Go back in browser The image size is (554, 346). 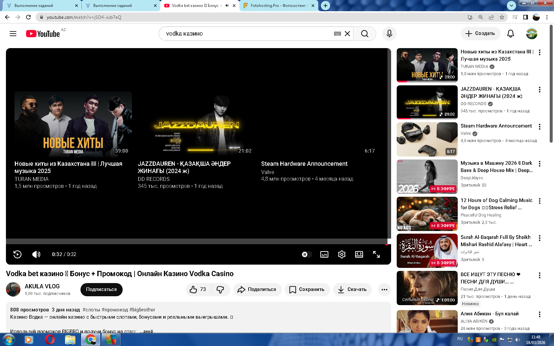tap(7, 17)
